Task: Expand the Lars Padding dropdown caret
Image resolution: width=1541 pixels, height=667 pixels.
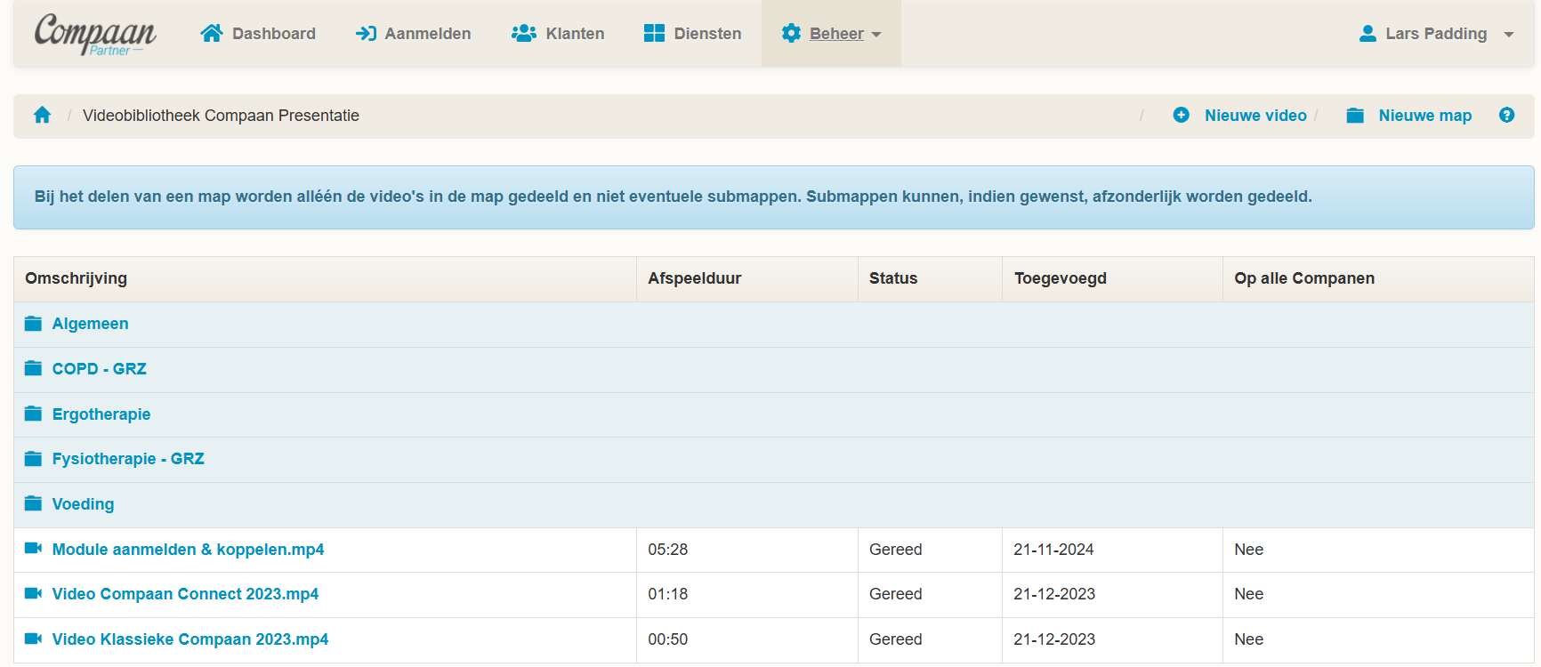Action: tap(1509, 35)
